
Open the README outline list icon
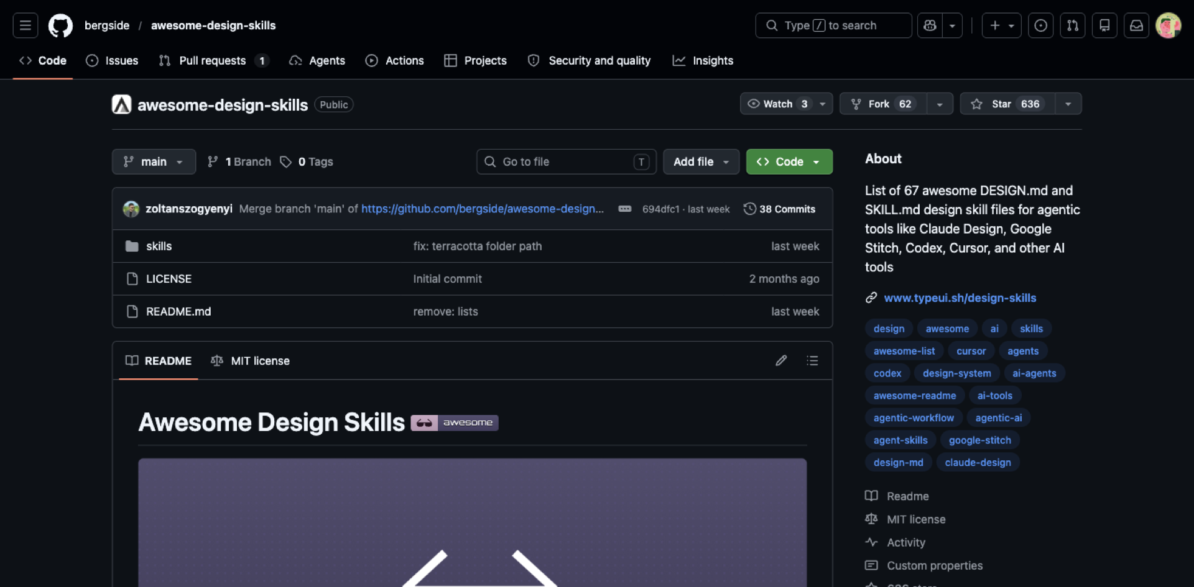pyautogui.click(x=812, y=360)
